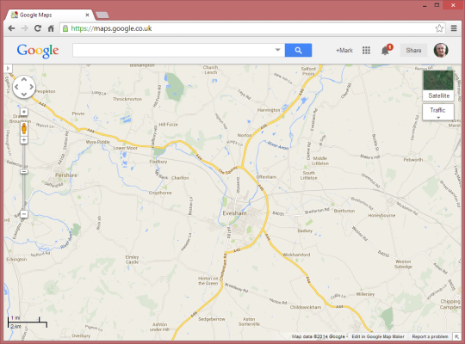The image size is (465, 344).
Task: Click the Offenham label
Action: point(266,177)
